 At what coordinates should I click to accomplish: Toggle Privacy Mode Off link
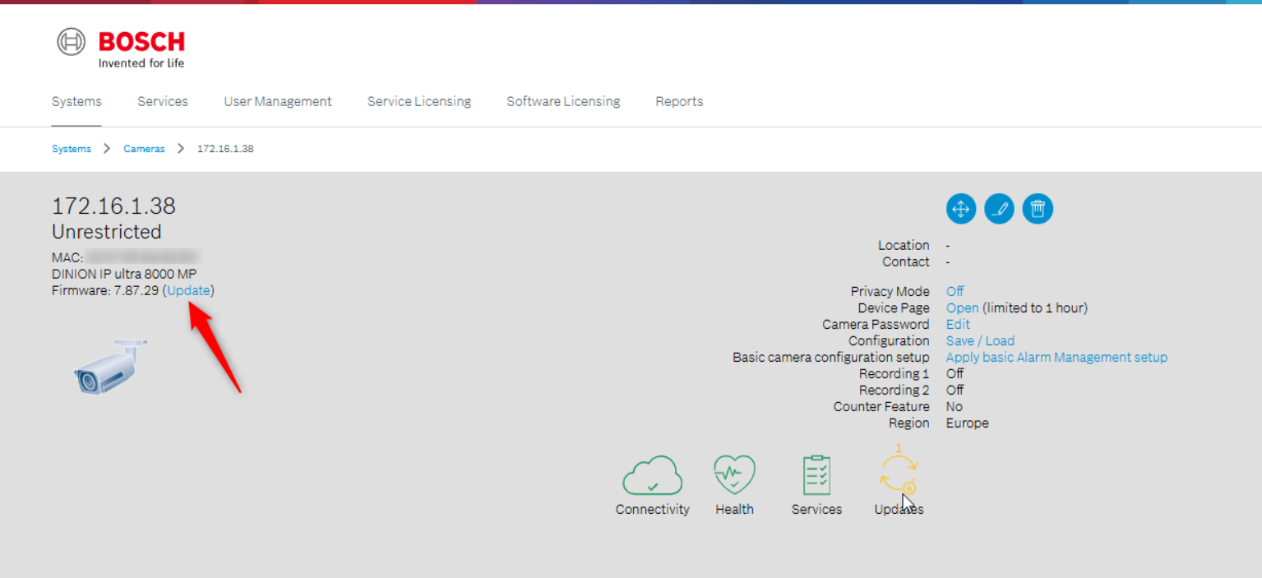[x=955, y=291]
